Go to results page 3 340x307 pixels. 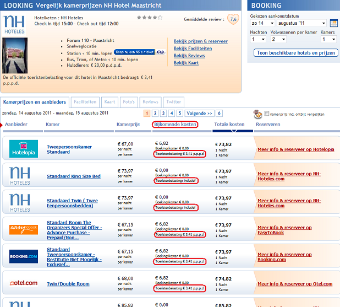tap(163, 113)
